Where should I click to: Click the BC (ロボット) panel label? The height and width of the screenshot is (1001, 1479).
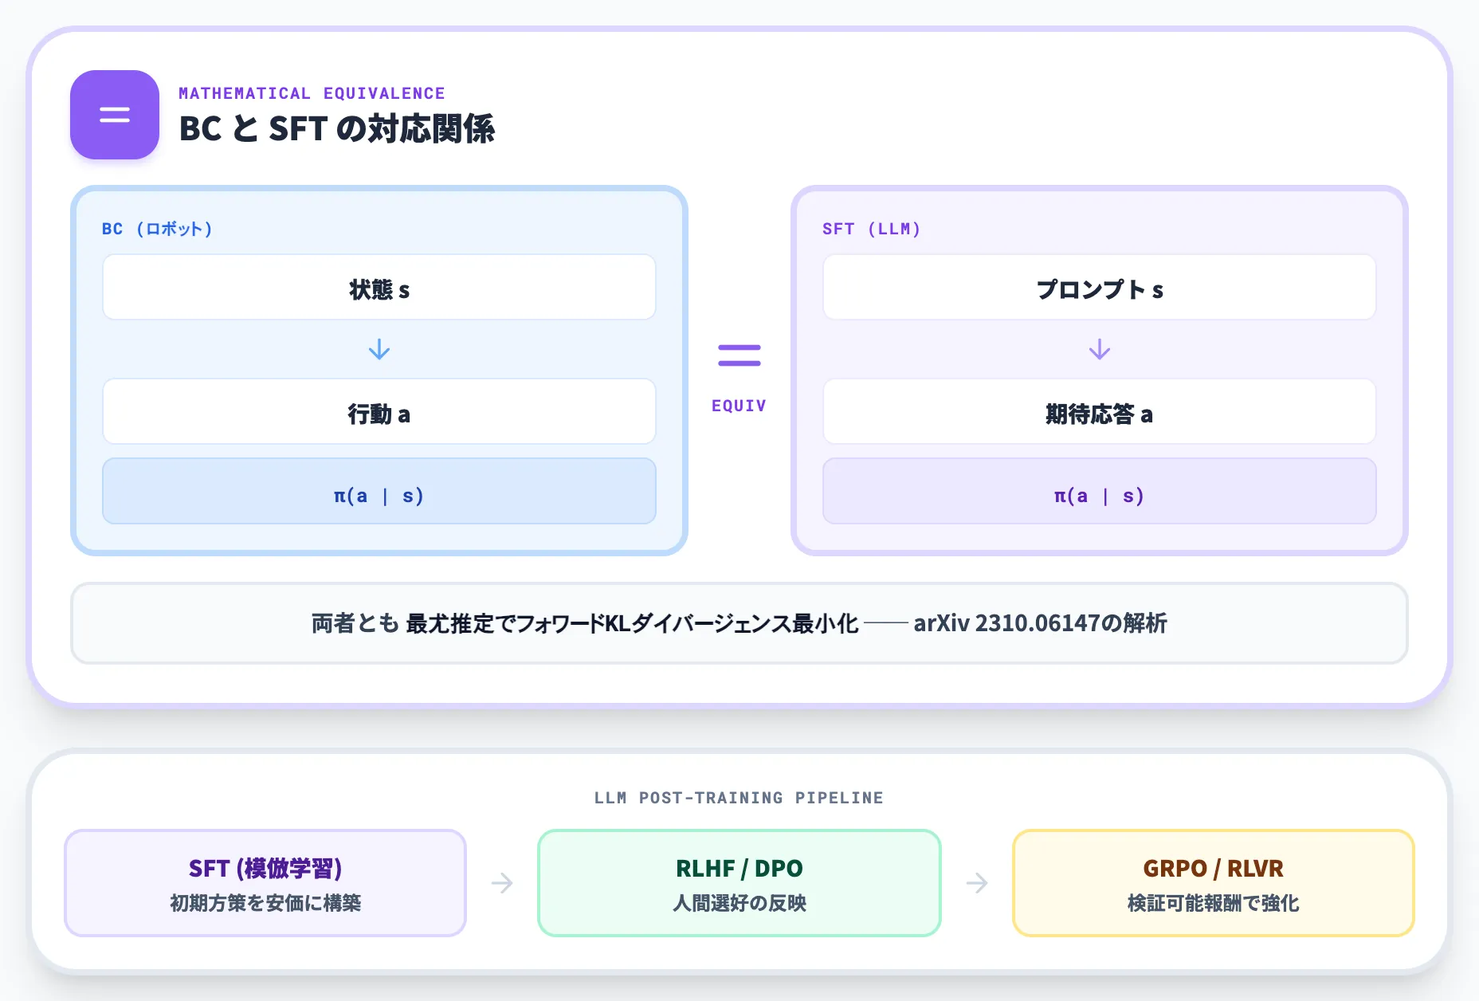pyautogui.click(x=157, y=229)
